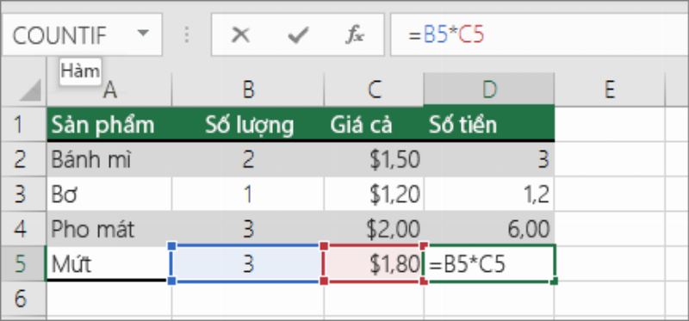Select column A header

[109, 90]
